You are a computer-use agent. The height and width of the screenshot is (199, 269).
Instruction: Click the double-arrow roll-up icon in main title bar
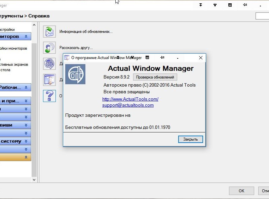coord(200,5)
